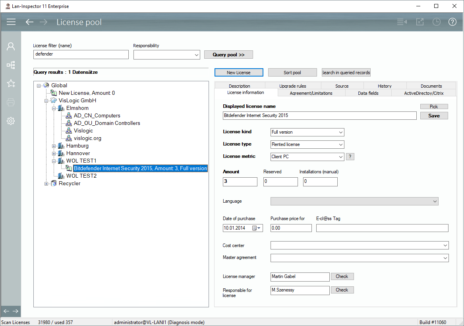
Task: Open the License type dropdown
Action: pyautogui.click(x=307, y=144)
